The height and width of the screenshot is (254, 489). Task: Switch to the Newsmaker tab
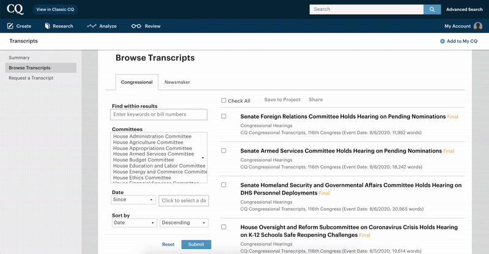(x=177, y=82)
